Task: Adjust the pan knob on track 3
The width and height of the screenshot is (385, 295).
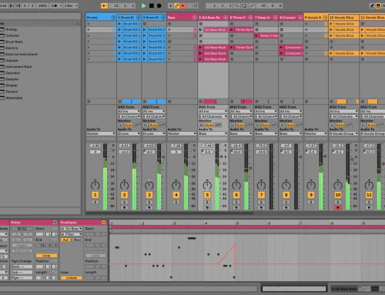Action: click(x=149, y=185)
